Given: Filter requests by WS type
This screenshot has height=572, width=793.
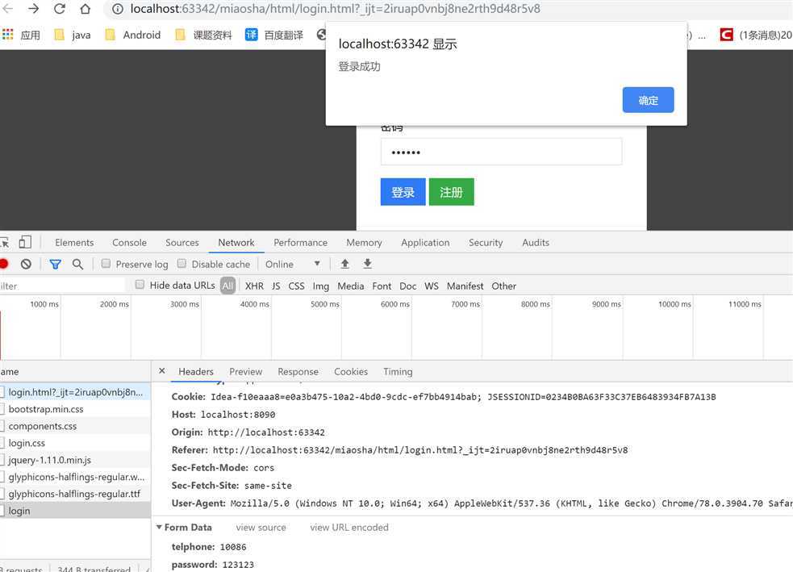Looking at the screenshot, I should tap(432, 286).
